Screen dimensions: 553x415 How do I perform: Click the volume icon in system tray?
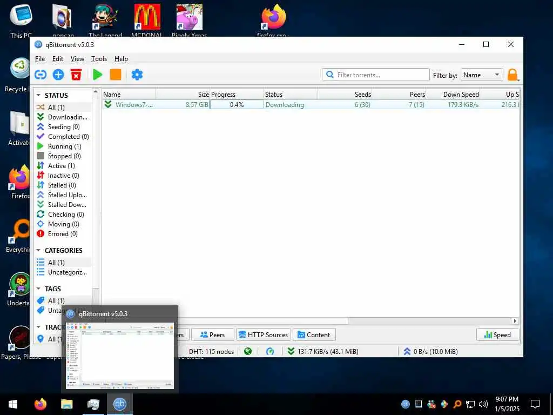click(483, 404)
